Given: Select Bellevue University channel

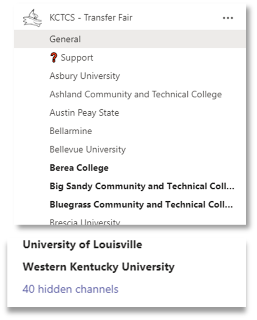Looking at the screenshot, I should click(x=130, y=149).
